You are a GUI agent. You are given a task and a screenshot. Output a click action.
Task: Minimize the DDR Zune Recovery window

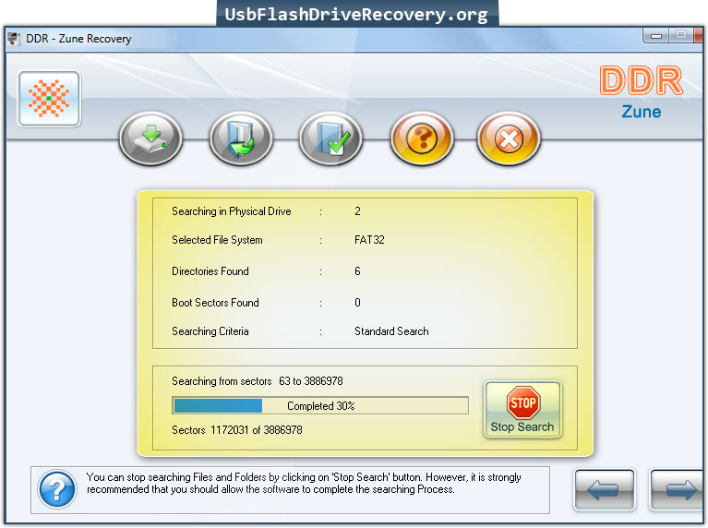coord(656,35)
